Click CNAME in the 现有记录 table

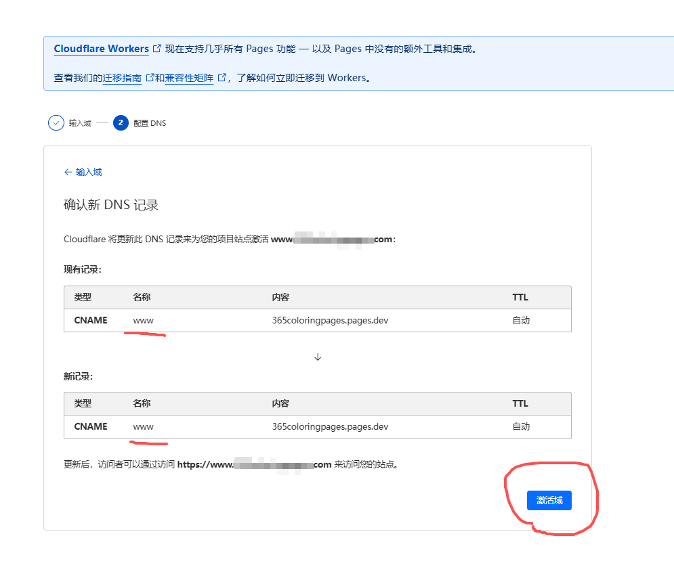[91, 320]
